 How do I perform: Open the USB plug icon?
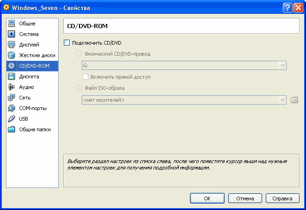(12, 119)
